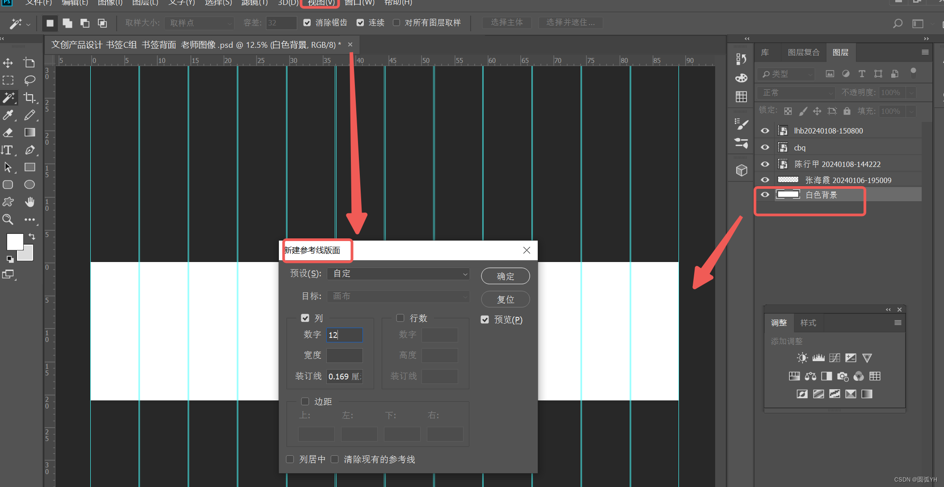Add a Brightness/Contrast adjustment
The image size is (944, 487).
(802, 358)
